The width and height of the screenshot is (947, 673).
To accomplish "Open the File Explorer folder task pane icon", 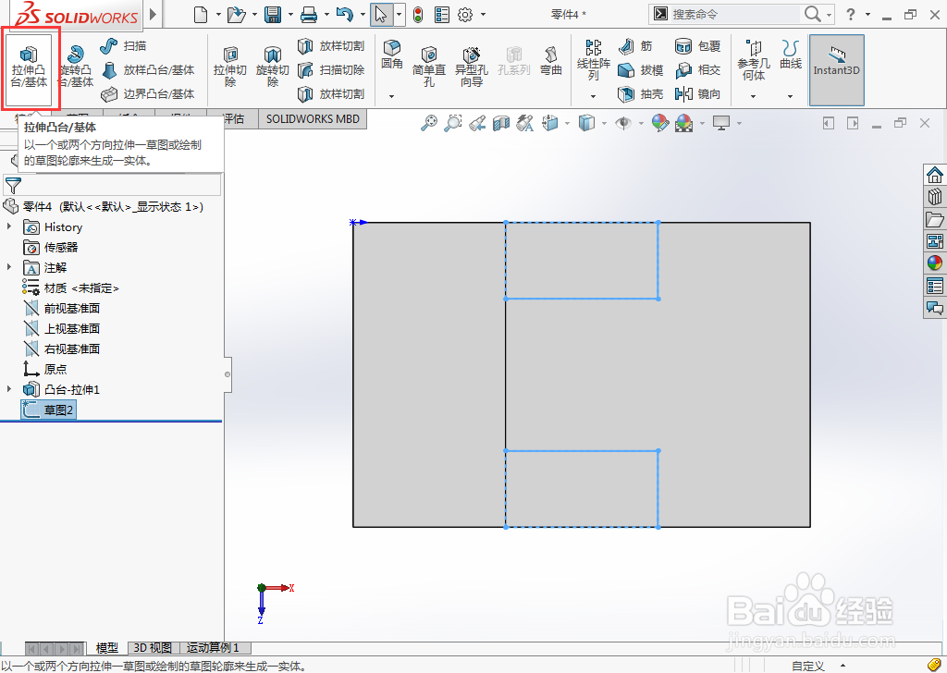I will pyautogui.click(x=934, y=219).
